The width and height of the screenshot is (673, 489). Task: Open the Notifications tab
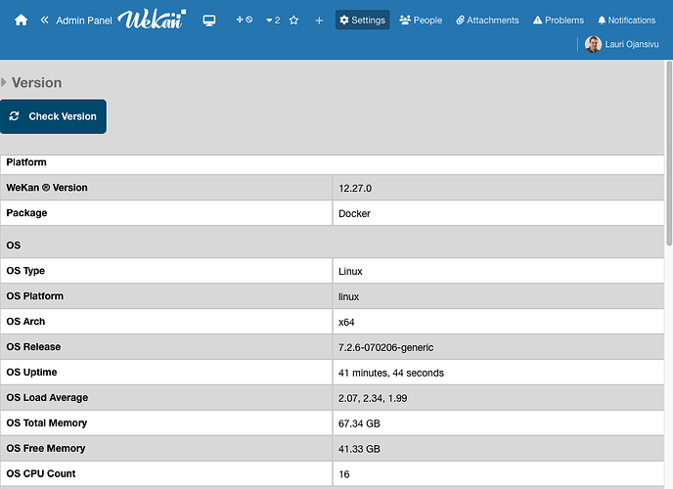tap(627, 21)
